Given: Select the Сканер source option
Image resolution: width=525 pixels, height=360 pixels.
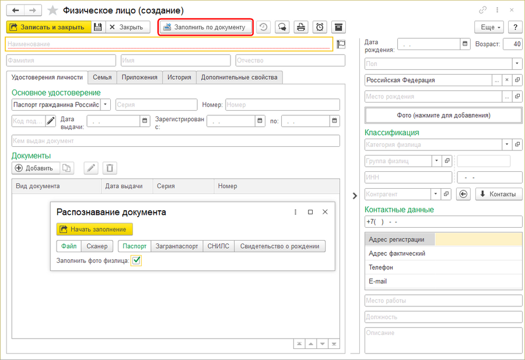Looking at the screenshot, I should pos(97,246).
